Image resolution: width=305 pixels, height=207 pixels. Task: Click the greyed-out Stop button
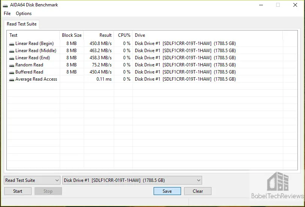[48, 191]
